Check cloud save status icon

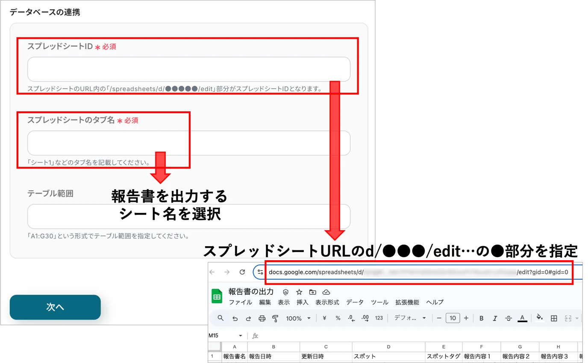326,292
